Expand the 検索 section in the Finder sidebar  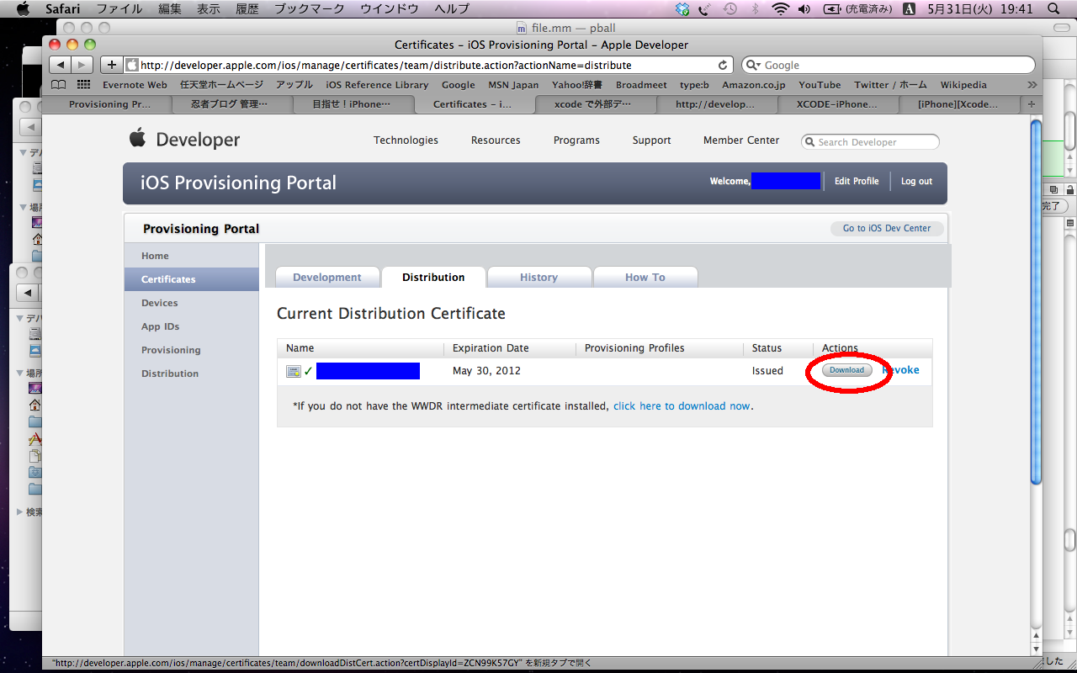[20, 511]
